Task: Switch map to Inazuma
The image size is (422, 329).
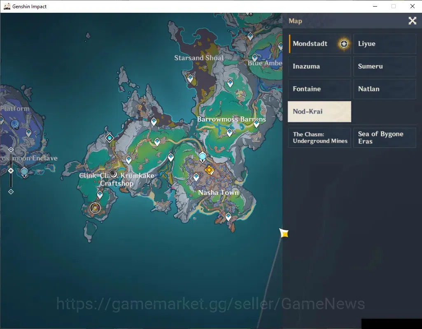Action: [x=320, y=66]
